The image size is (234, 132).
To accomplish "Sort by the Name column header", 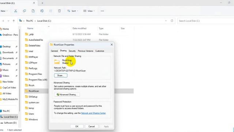I will pyautogui.click(x=30, y=28).
